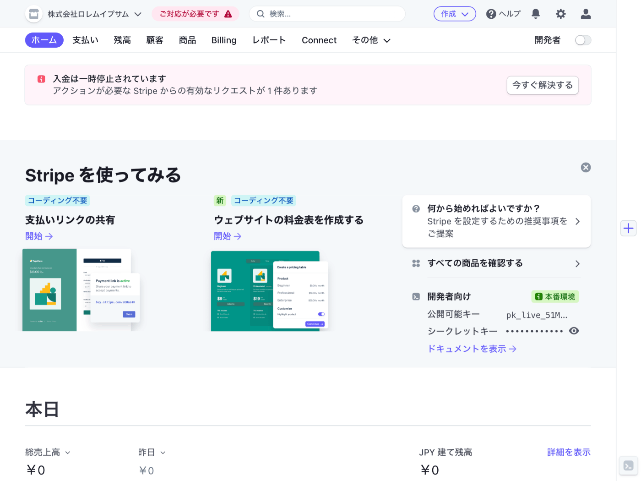Viewport: 641px width, 481px height.
Task: Copy the pk_live_51M publishable key
Action: pos(537,315)
